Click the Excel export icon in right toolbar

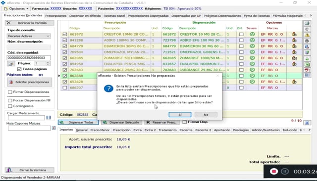[307, 65]
